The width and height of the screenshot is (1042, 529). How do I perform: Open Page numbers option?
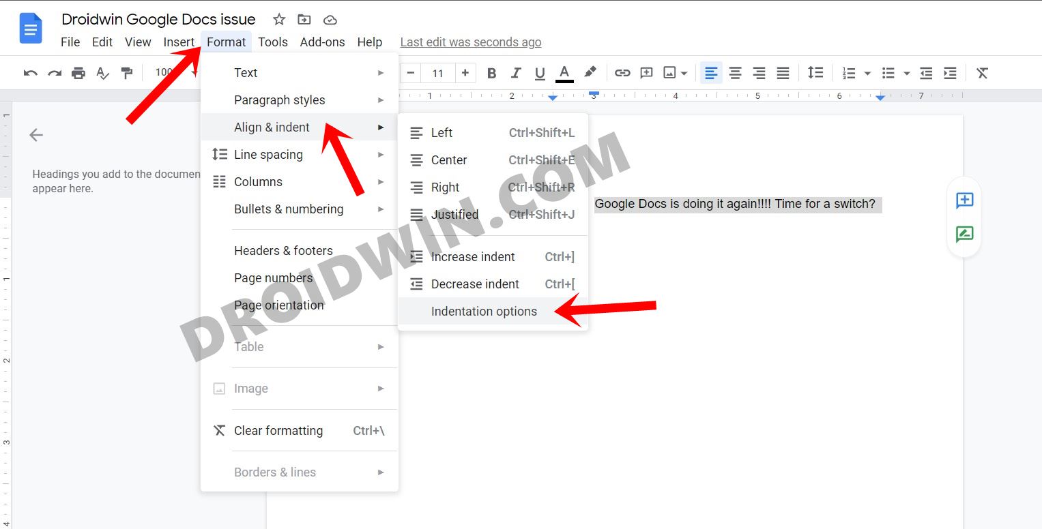(300, 278)
